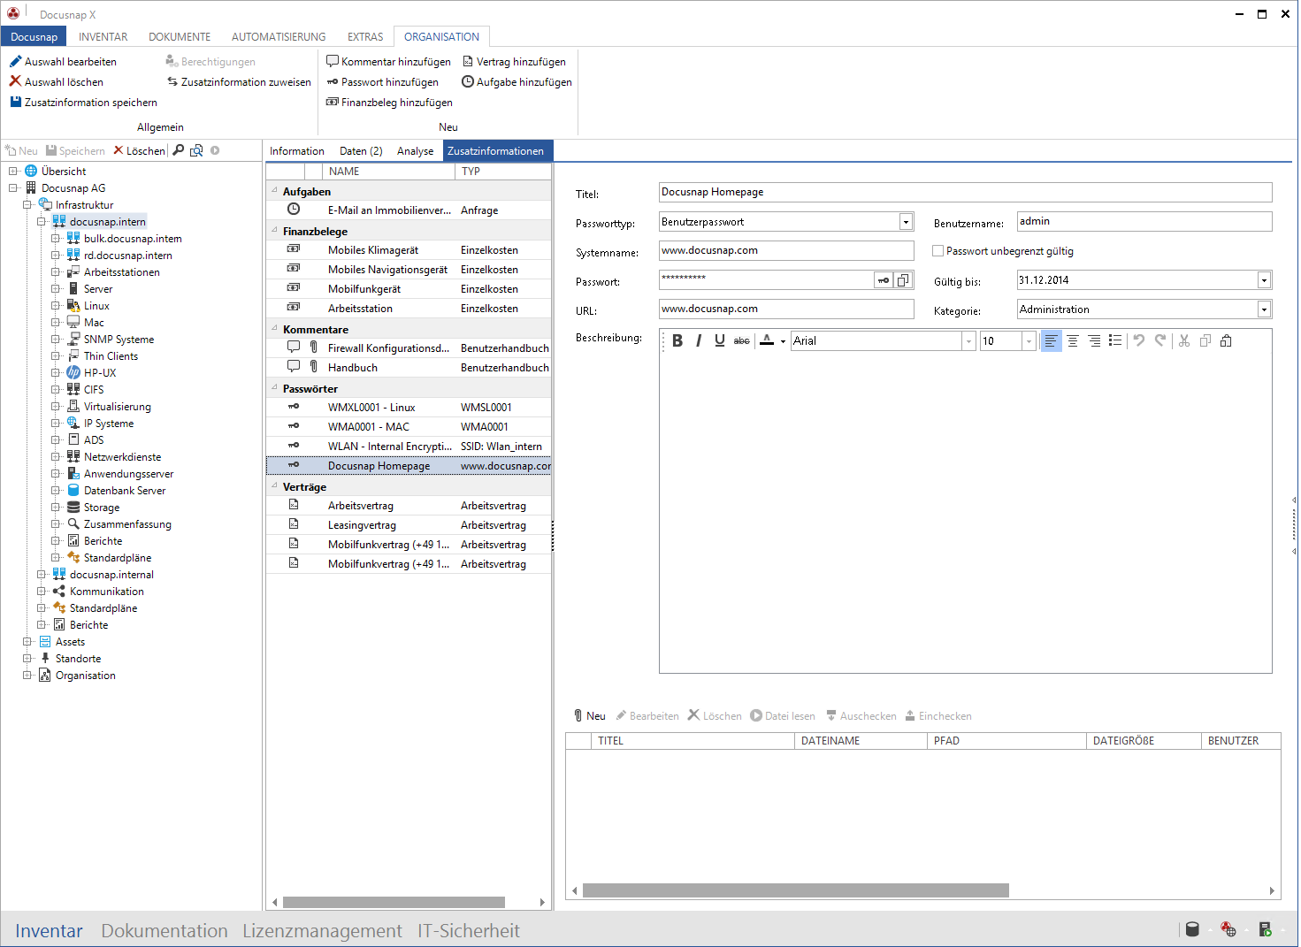Click the URL input field

(x=786, y=309)
